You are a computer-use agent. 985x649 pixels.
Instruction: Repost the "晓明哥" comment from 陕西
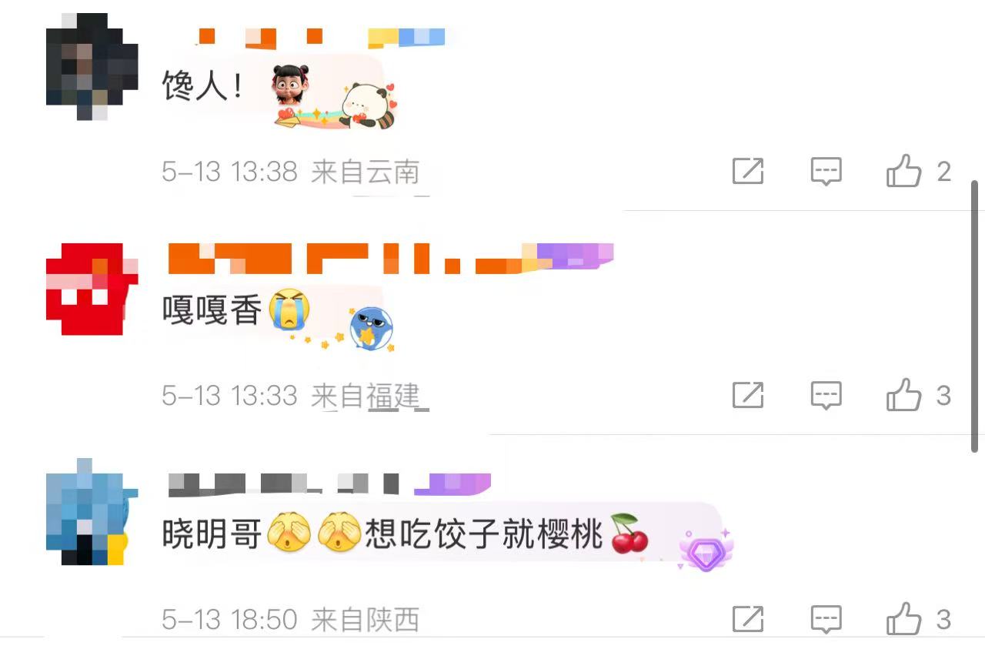(x=747, y=618)
